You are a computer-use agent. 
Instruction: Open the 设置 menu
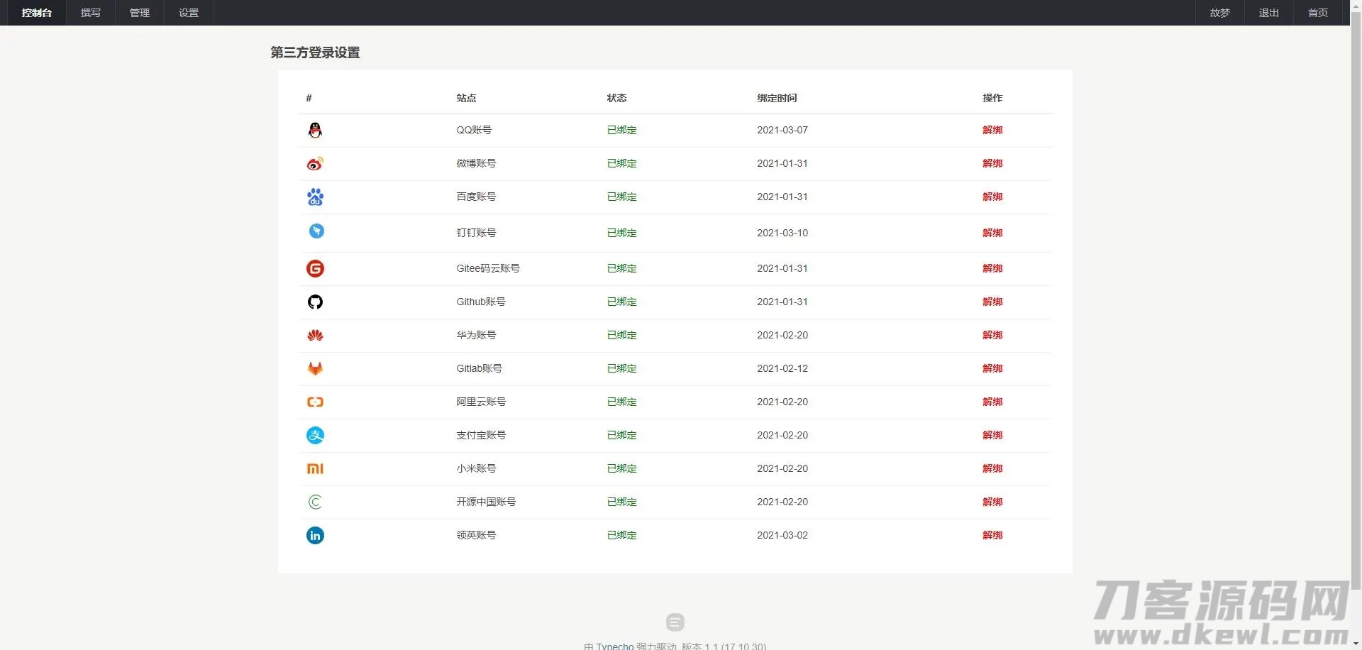pos(189,13)
